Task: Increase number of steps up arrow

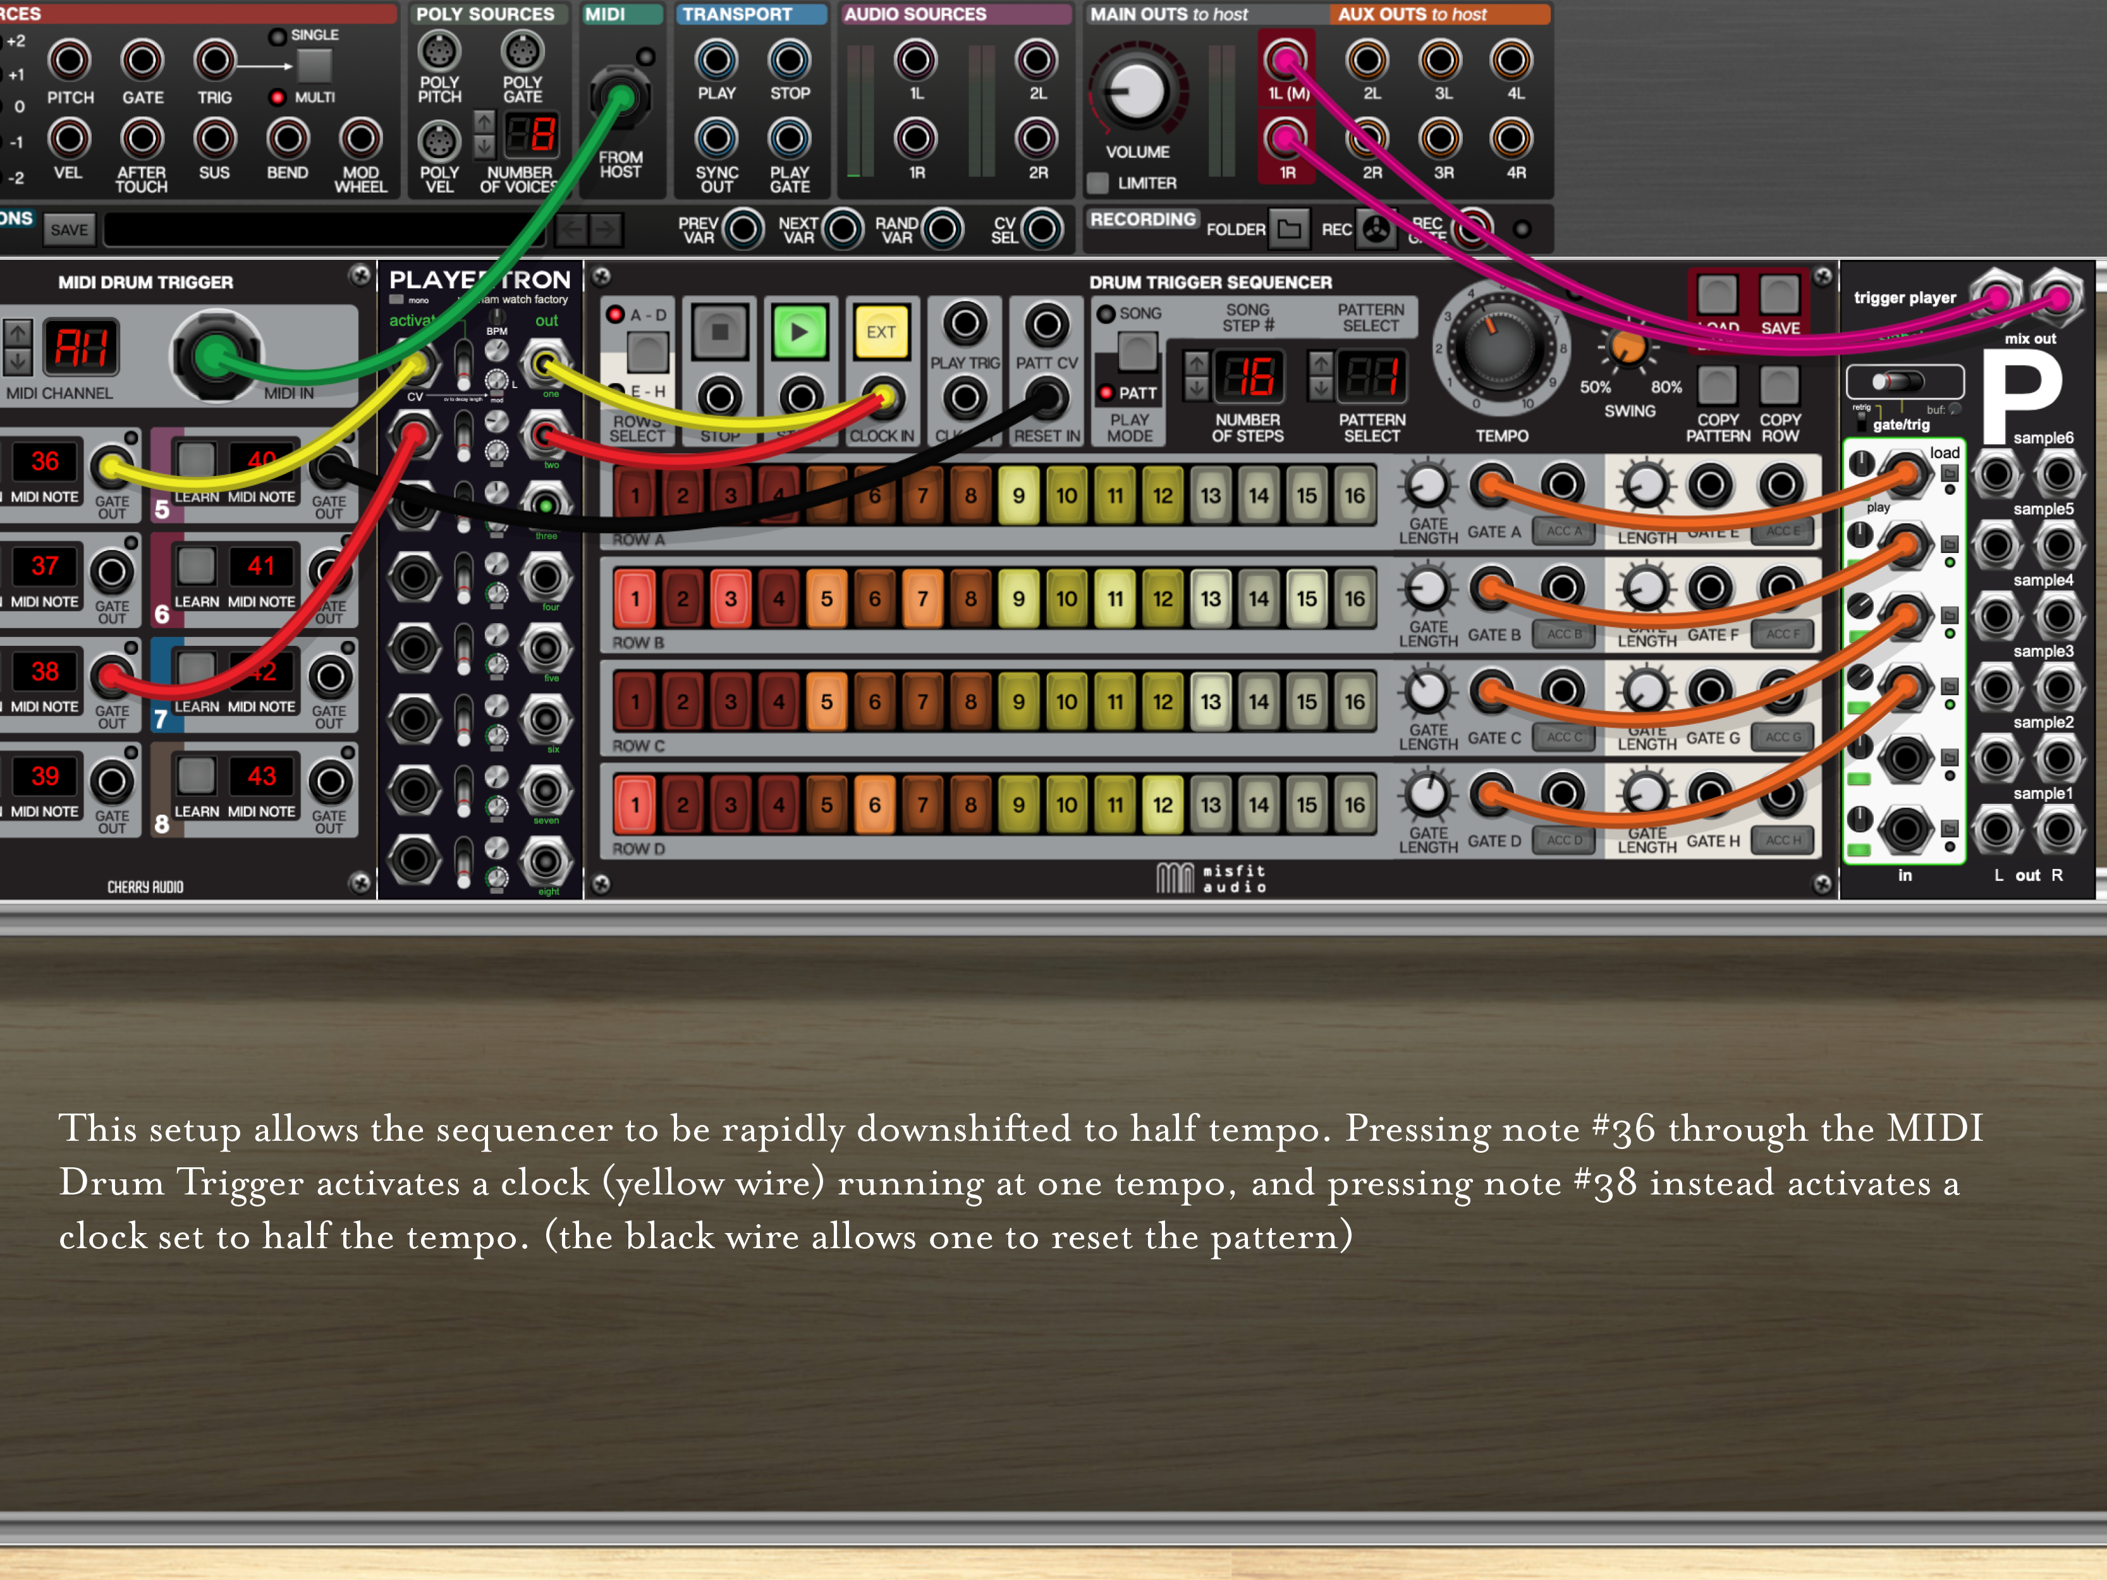Action: (1197, 363)
